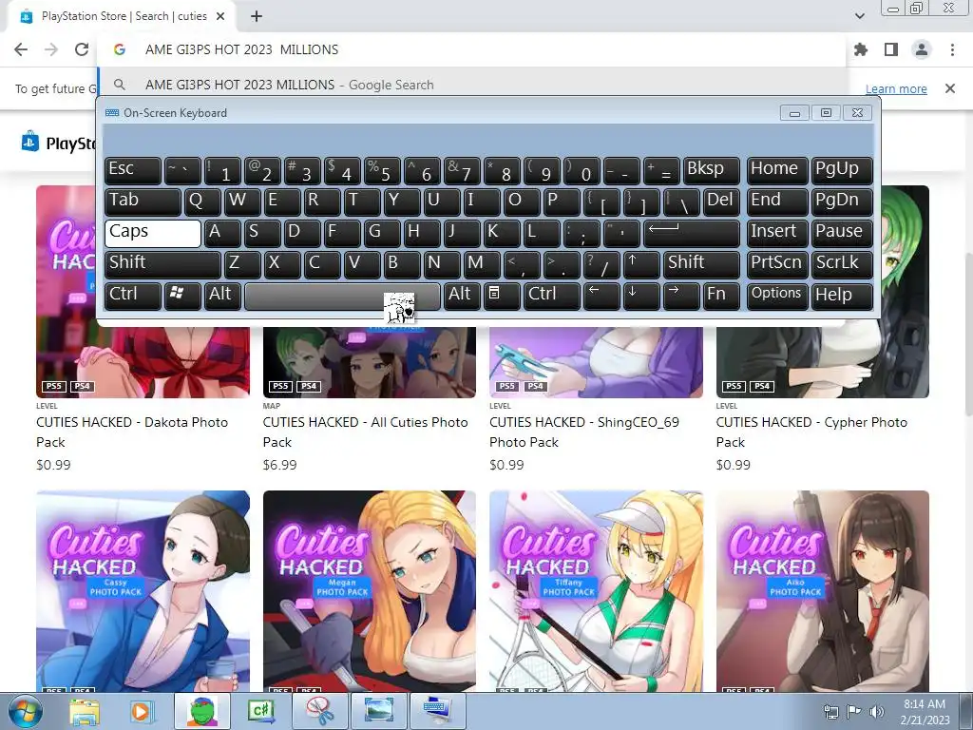Click the Tab key on-screen keyboard

[x=143, y=202]
